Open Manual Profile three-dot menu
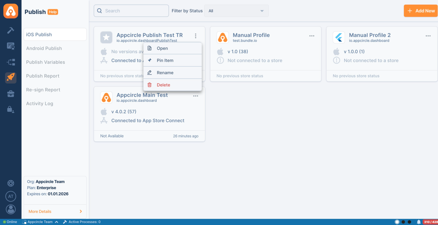 click(312, 36)
